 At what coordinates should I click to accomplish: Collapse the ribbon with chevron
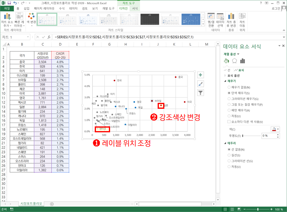coord(284,30)
